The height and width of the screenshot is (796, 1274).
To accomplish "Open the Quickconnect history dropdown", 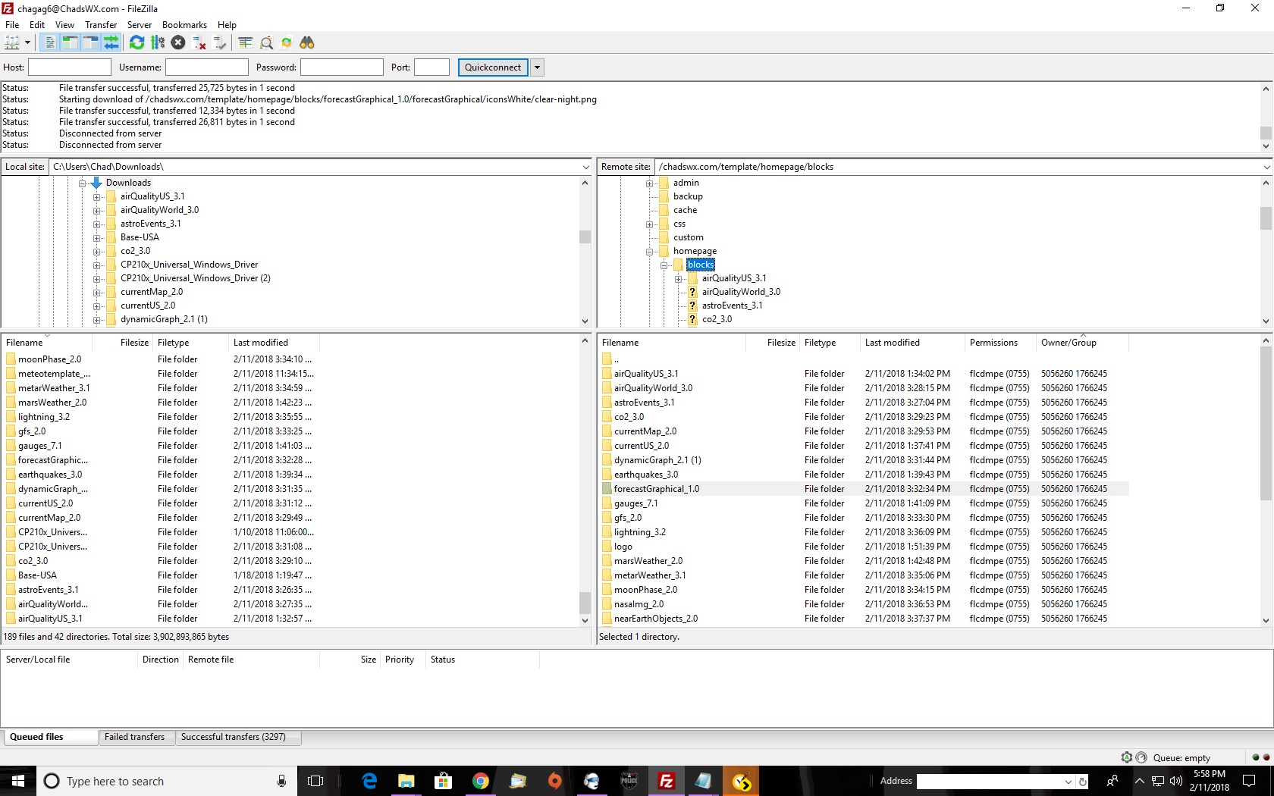I will point(537,67).
